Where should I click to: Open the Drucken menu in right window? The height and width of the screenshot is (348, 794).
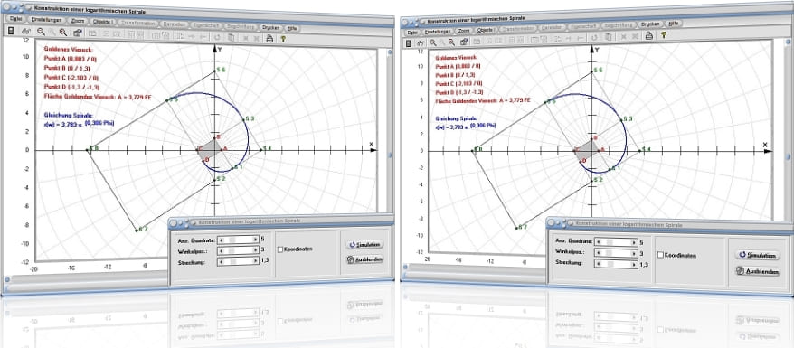click(649, 24)
